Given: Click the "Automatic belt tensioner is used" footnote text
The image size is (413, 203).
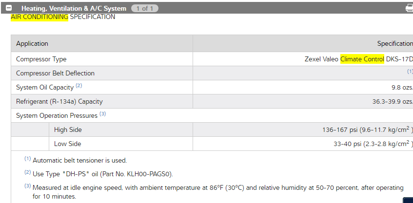Looking at the screenshot, I should coord(79,160).
